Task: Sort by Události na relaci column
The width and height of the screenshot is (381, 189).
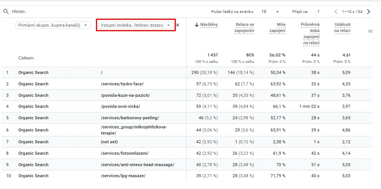Action: 342,27
